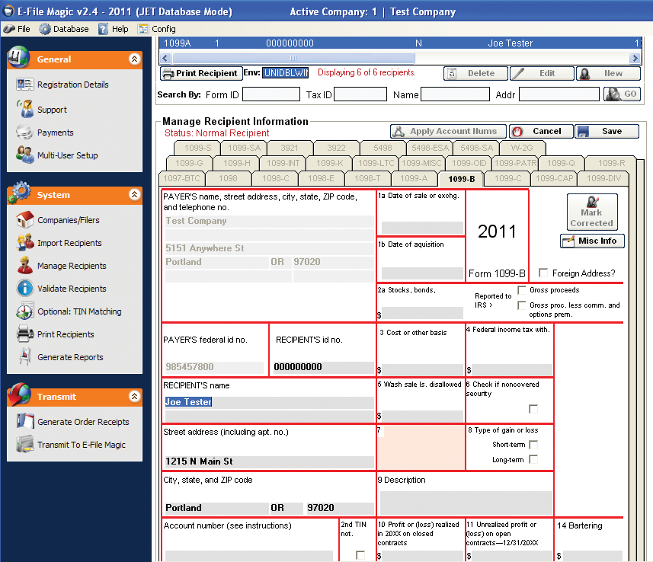This screenshot has height=562, width=653.
Task: Click the Multi-User Setup icon
Action: [24, 155]
